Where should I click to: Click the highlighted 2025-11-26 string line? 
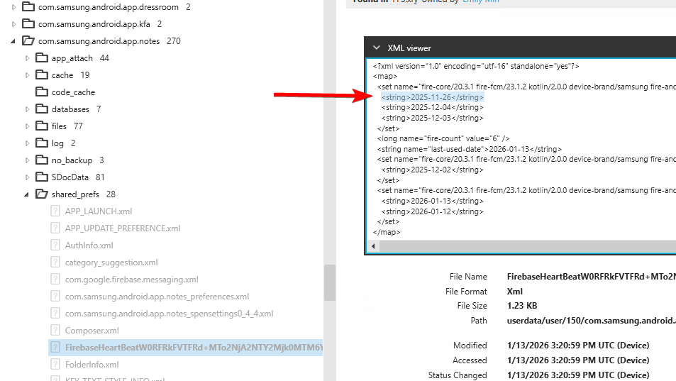coord(432,97)
